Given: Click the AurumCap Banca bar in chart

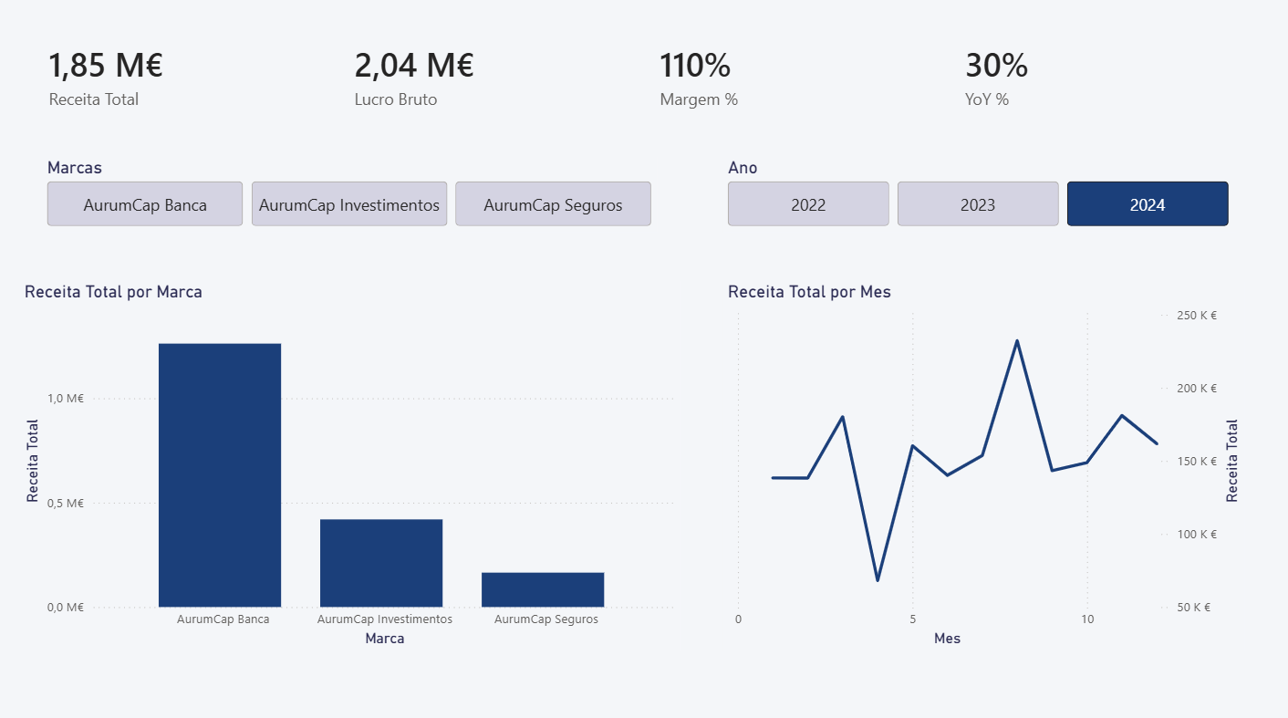Looking at the screenshot, I should click(220, 474).
